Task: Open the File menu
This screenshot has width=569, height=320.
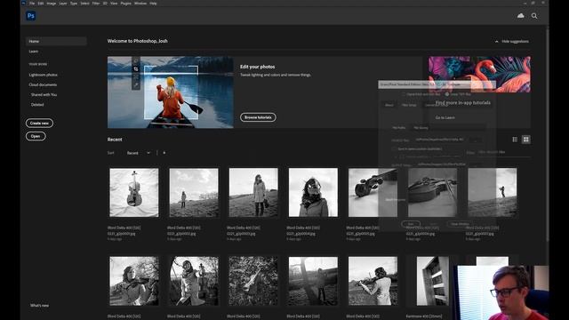Action: point(32,4)
